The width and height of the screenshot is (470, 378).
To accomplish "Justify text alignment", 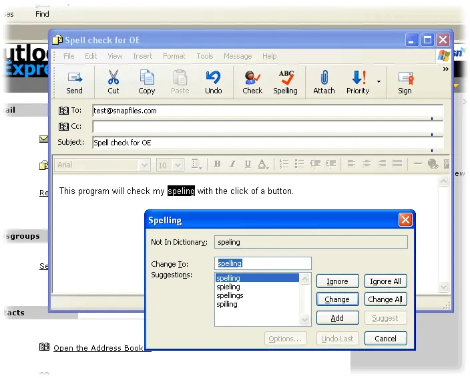I will click(x=397, y=164).
